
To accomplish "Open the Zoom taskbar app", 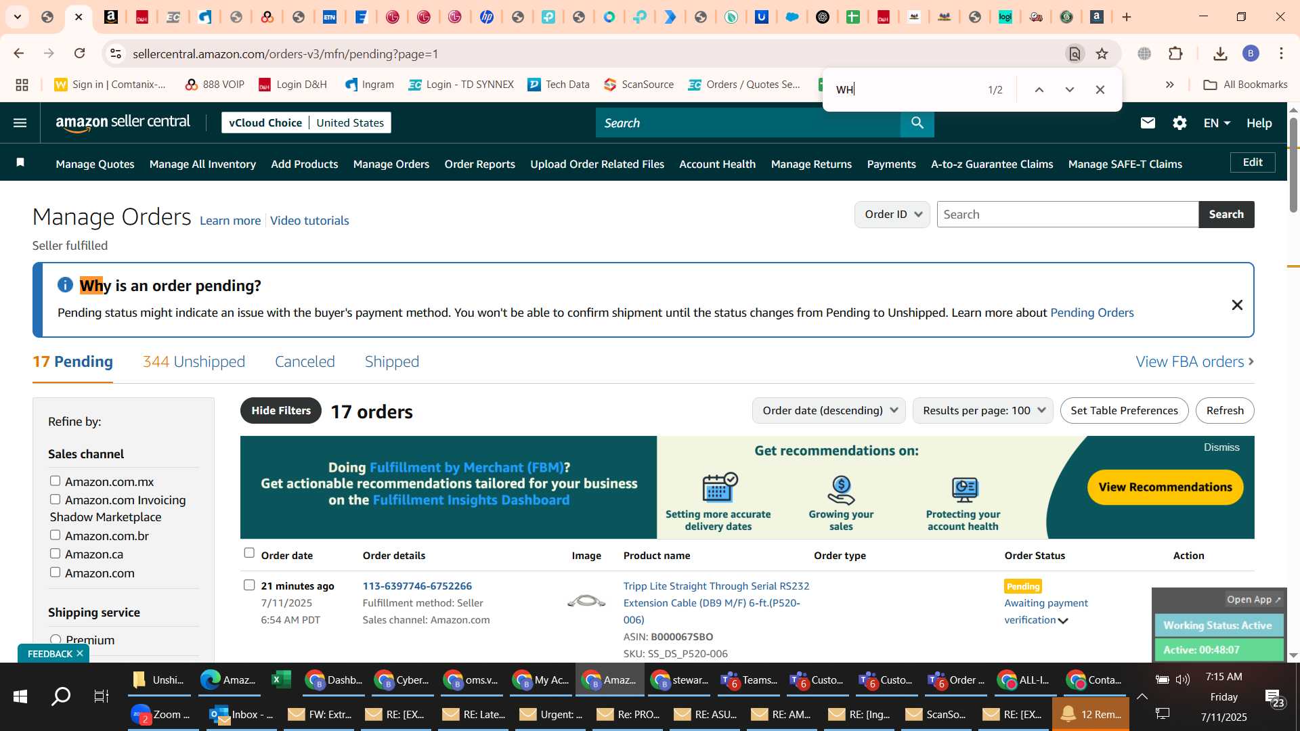I will 161,714.
